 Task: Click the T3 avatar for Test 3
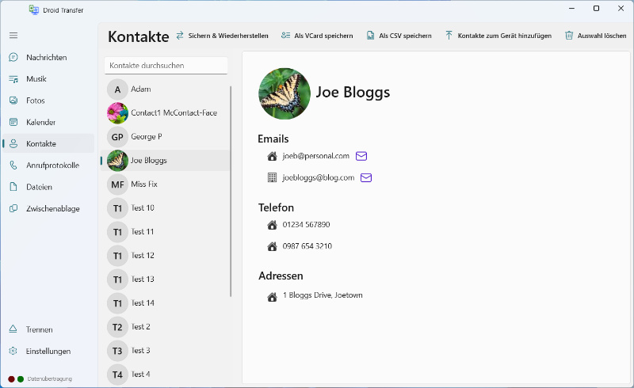(x=117, y=351)
